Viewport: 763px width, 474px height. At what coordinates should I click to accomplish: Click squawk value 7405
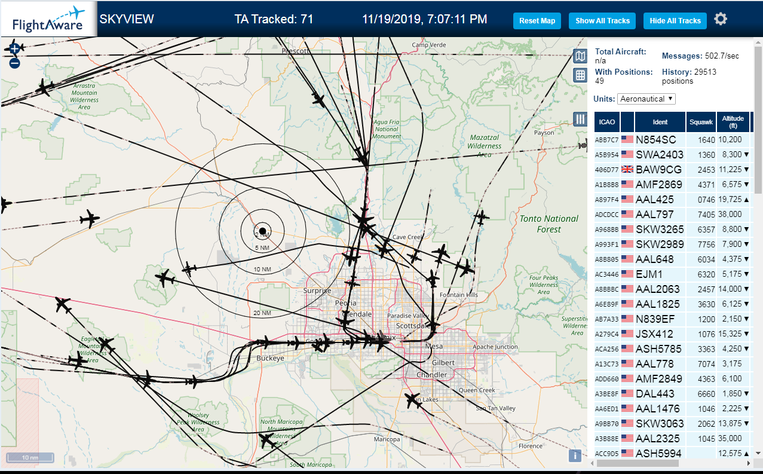[x=706, y=215]
